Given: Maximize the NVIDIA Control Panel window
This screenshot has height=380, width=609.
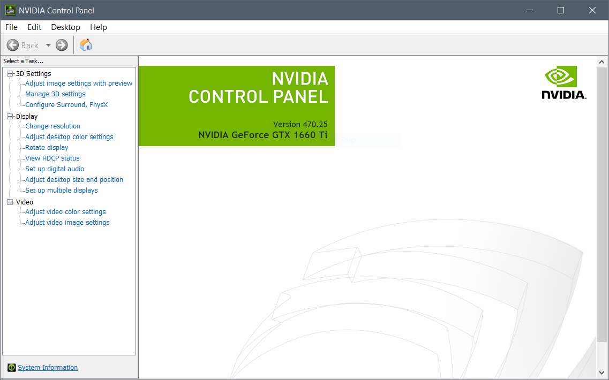Looking at the screenshot, I should point(561,10).
